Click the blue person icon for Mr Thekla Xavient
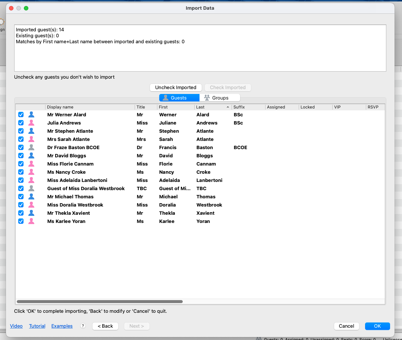Viewport: 402px width, 340px height. 31,213
